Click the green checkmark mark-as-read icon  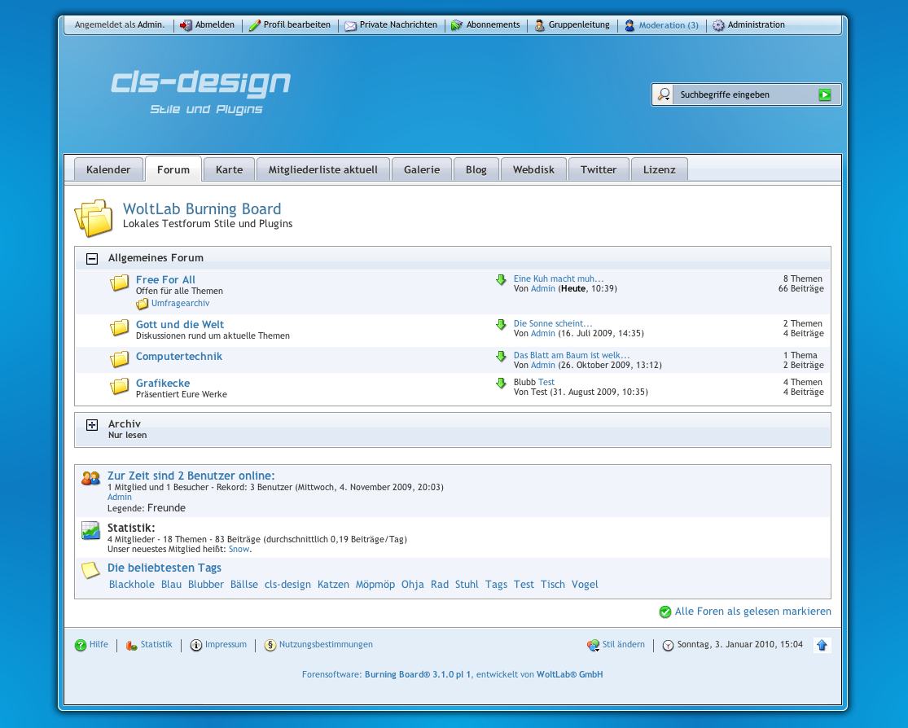(x=665, y=612)
